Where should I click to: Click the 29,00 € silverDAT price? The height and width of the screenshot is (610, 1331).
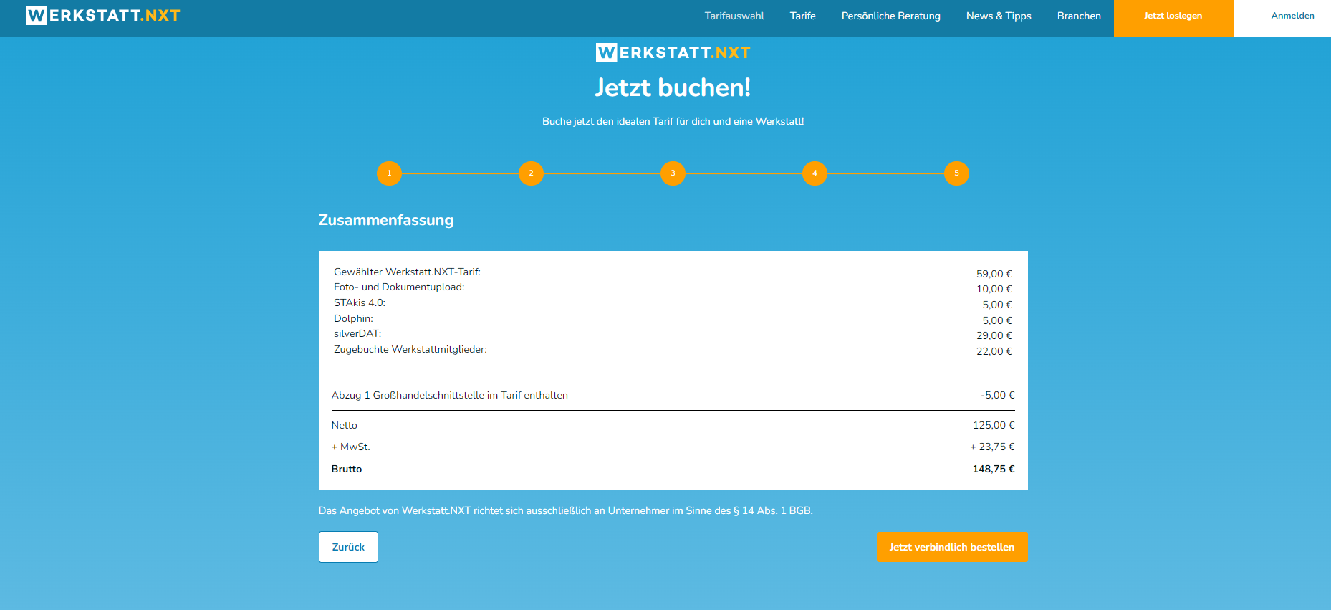point(994,335)
